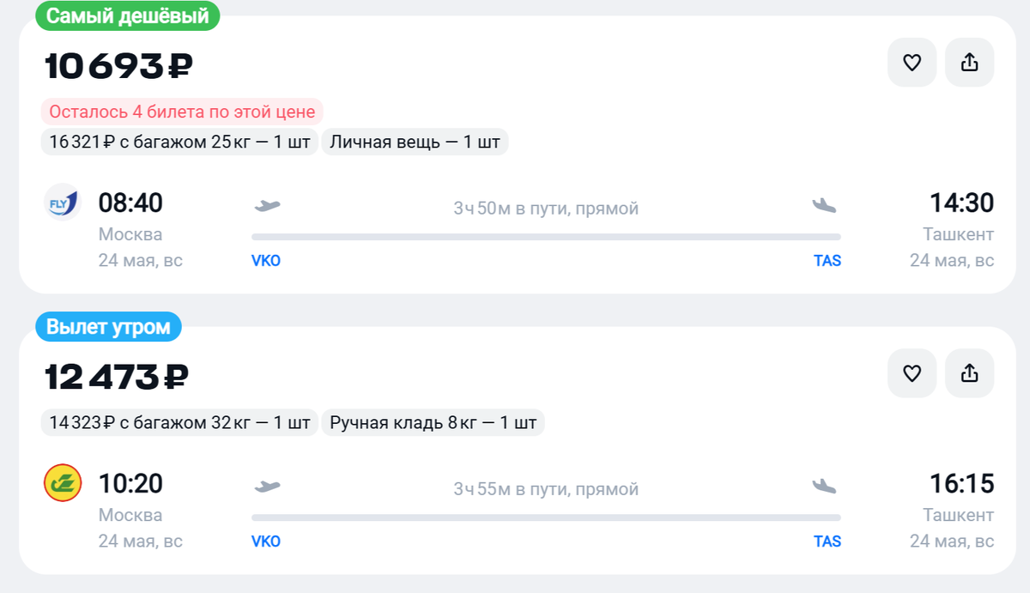Toggle the favorite heart on 12 473 ₽ ticket

(912, 373)
